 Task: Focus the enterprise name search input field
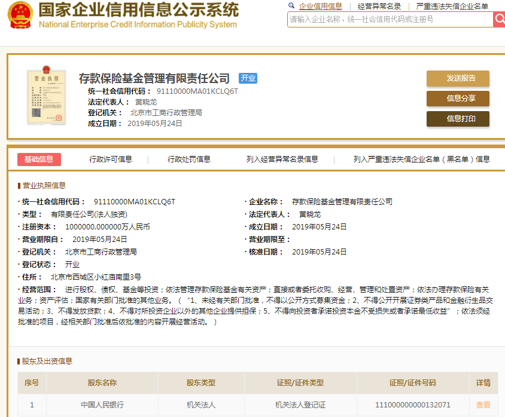[x=390, y=19]
